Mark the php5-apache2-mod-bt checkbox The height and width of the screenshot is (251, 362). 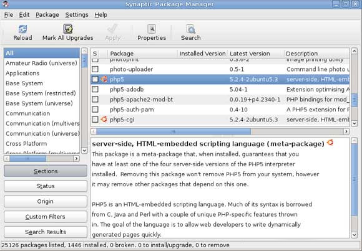[95, 99]
